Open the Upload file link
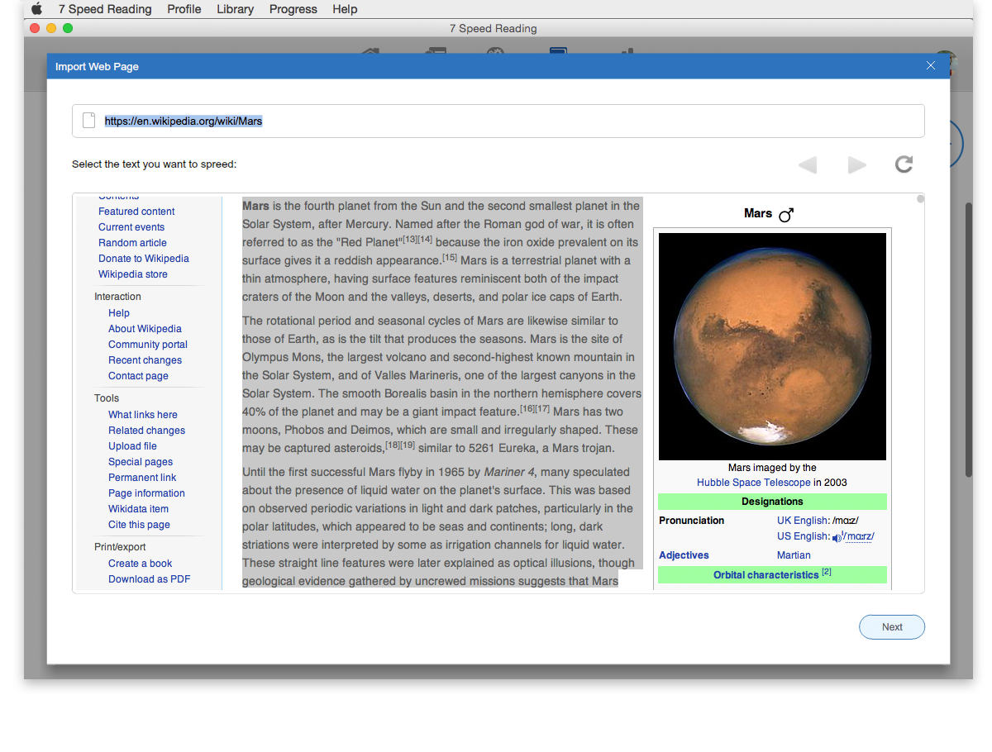 click(x=132, y=446)
